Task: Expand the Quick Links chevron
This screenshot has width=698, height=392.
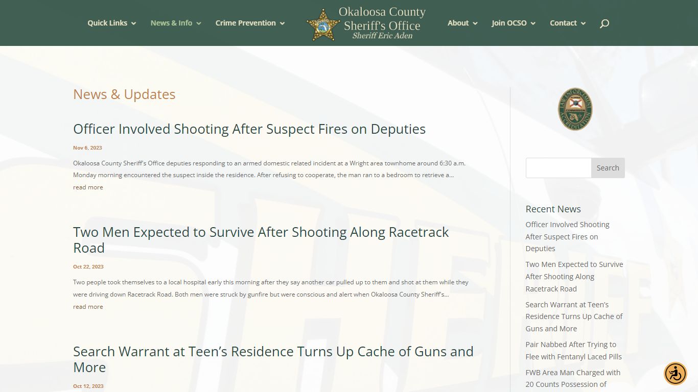Action: 133,23
